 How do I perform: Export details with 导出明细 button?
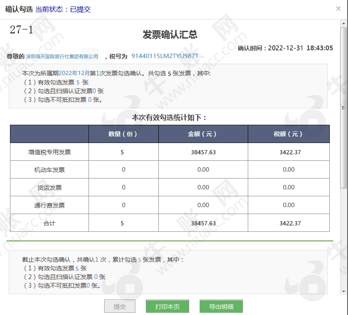pos(221,306)
